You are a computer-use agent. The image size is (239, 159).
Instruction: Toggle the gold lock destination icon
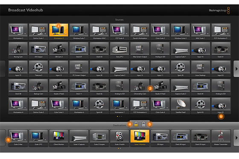pyautogui.click(x=136, y=124)
